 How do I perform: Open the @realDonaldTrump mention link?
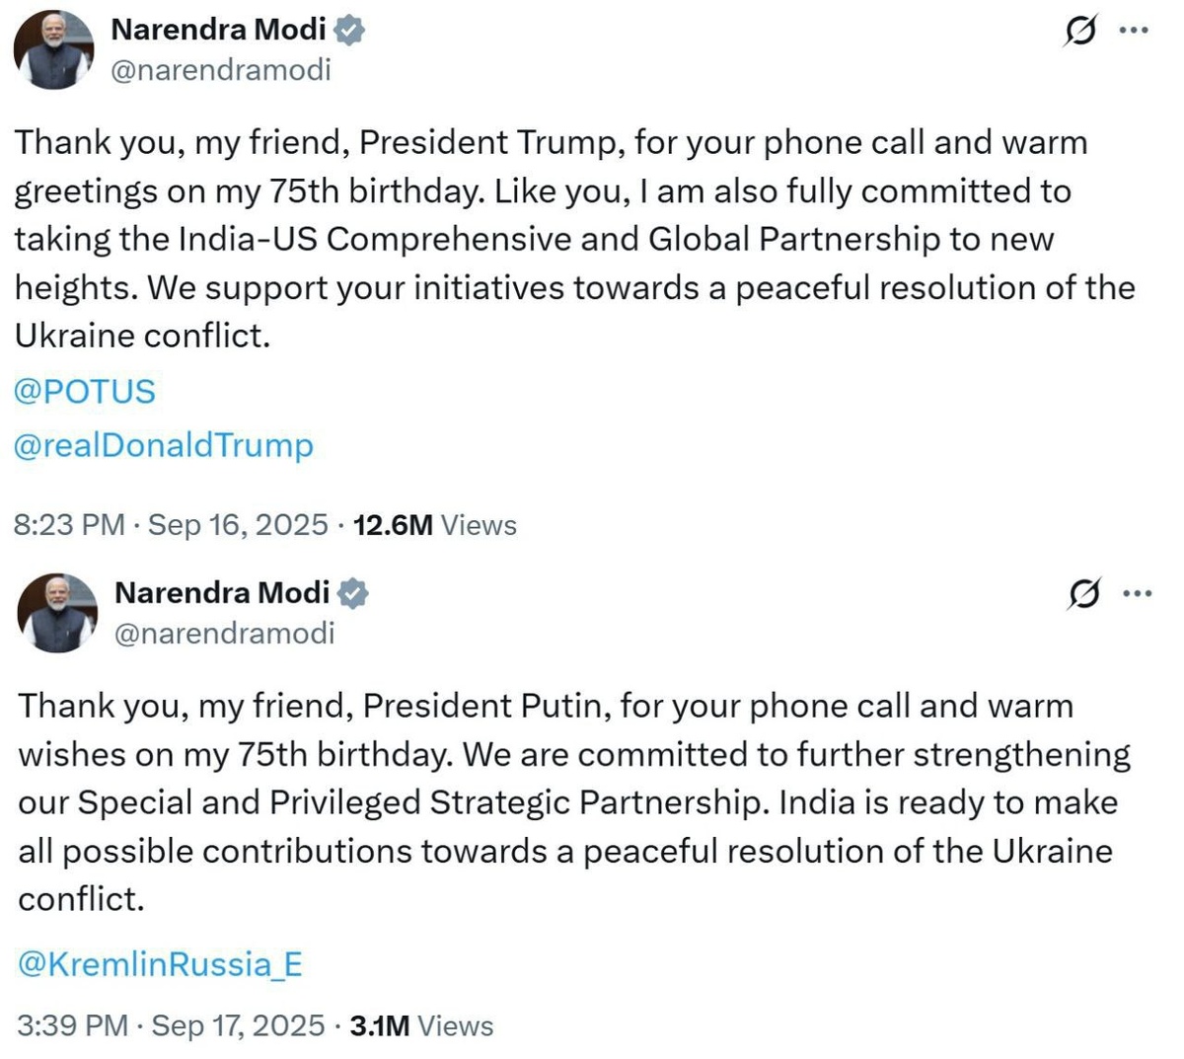coord(164,445)
